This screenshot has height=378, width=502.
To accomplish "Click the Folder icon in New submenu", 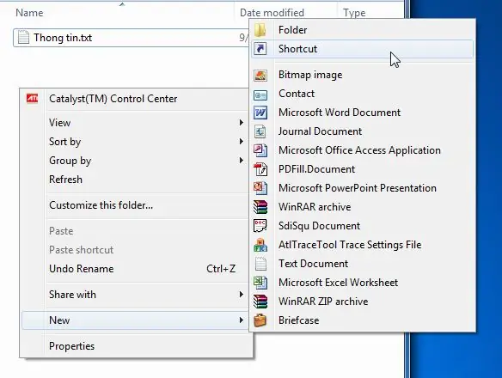I will coord(260,30).
